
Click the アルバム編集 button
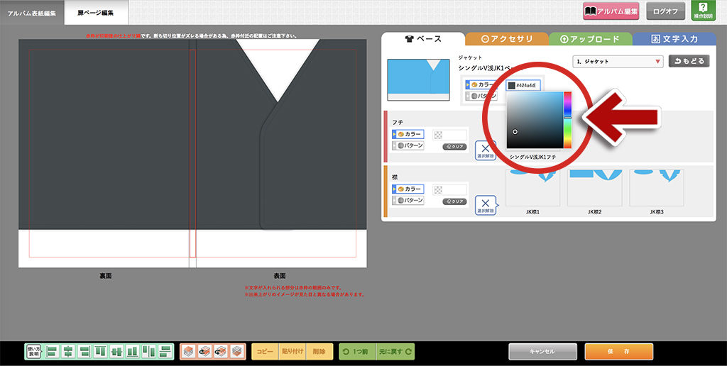pyautogui.click(x=611, y=11)
